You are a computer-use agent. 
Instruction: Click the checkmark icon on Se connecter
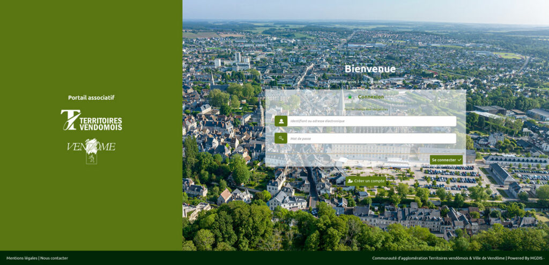(x=459, y=160)
